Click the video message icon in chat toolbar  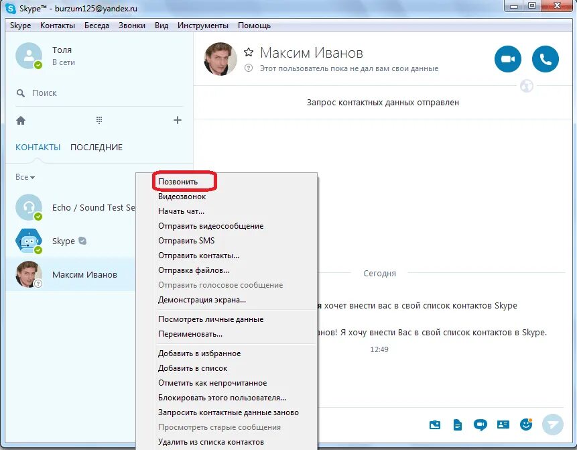coord(480,425)
